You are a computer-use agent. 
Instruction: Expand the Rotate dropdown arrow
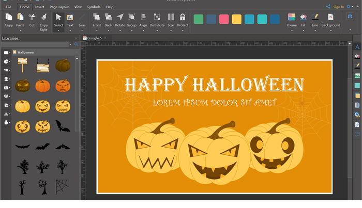pos(120,30)
